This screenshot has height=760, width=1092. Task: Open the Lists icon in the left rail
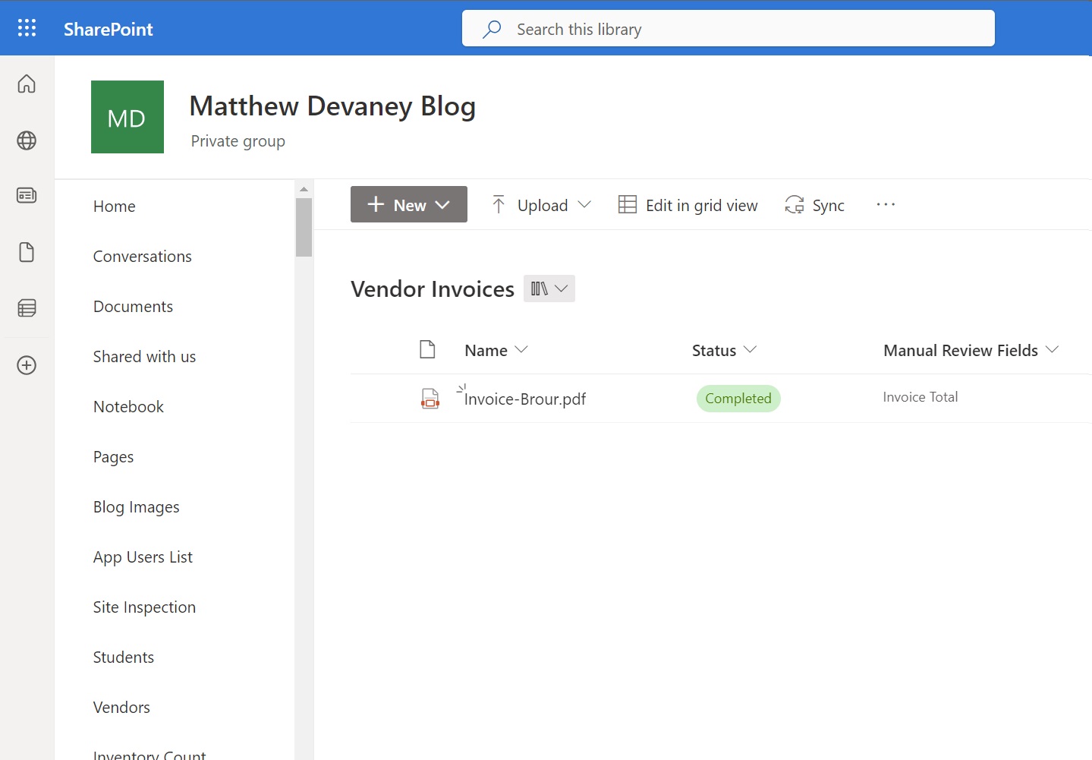coord(27,308)
